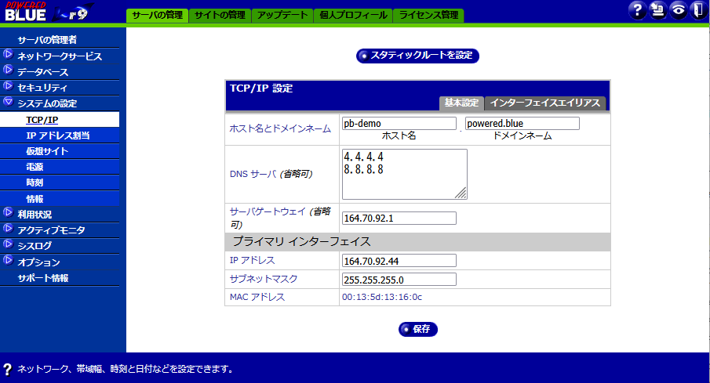Open the help question mark icon

638,10
